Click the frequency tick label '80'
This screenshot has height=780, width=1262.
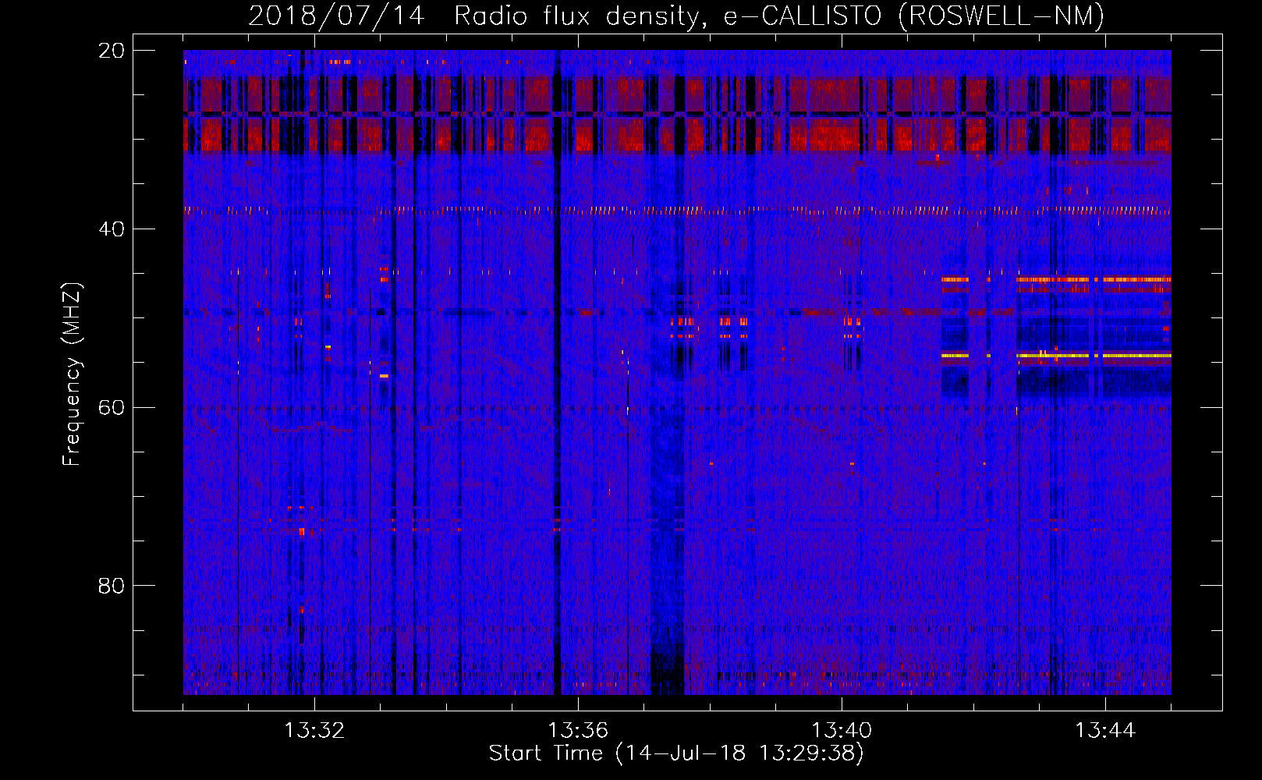tap(112, 586)
